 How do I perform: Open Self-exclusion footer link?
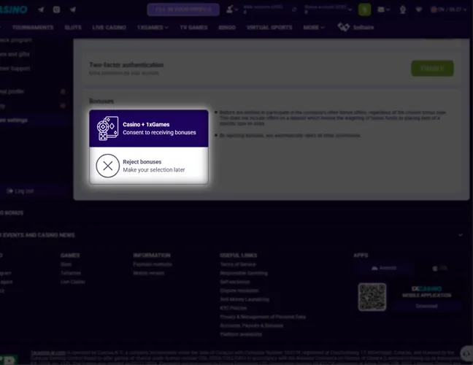coord(235,282)
